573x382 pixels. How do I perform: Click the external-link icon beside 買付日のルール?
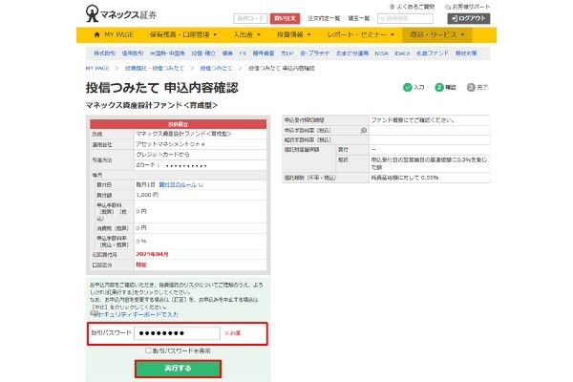point(201,185)
